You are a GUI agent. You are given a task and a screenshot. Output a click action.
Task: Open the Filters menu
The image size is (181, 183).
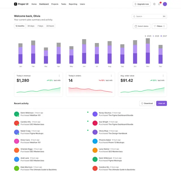[159, 26]
